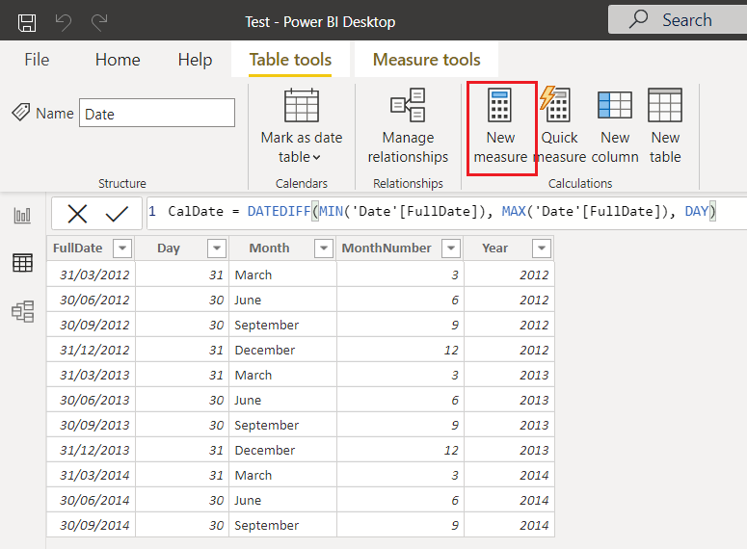Add a New column
747x549 pixels.
coord(615,128)
